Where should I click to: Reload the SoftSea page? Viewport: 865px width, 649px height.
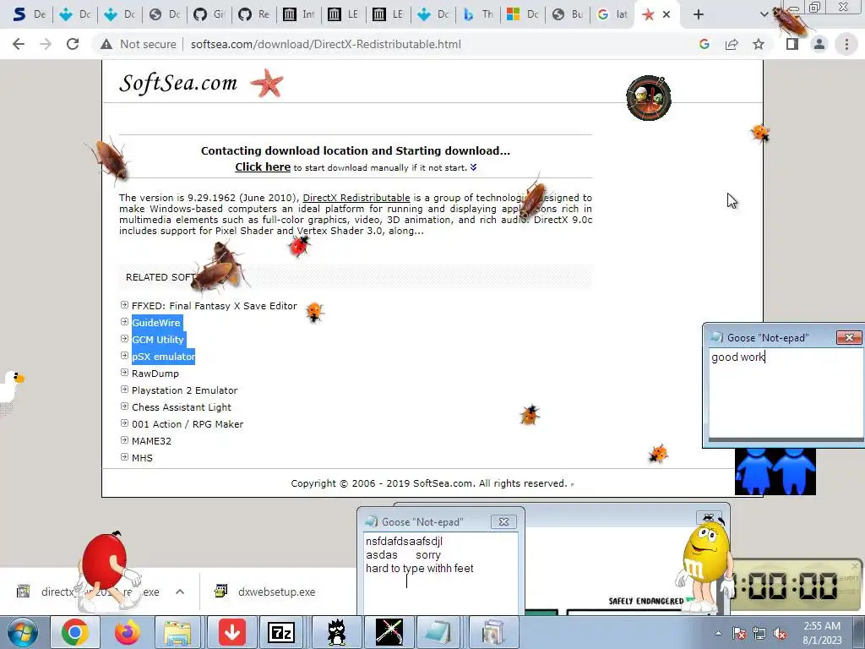(73, 44)
